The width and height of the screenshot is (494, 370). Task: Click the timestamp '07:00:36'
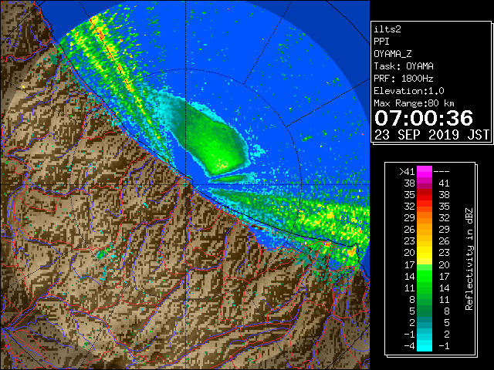tap(424, 118)
